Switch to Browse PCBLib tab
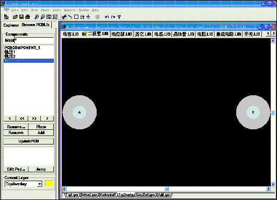Viewport: 277px width, 200px height. click(x=36, y=25)
